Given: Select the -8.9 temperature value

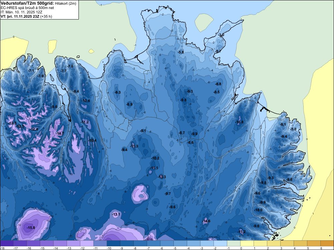Looking at the screenshot, I should click(x=129, y=104).
